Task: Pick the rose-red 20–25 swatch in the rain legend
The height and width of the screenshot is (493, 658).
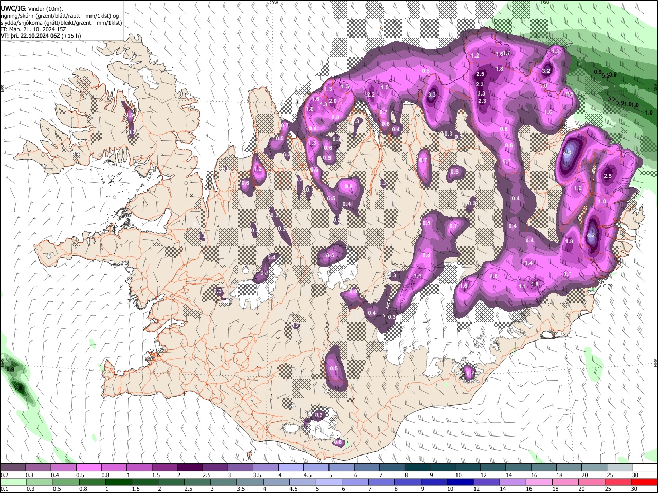Action: (617, 482)
